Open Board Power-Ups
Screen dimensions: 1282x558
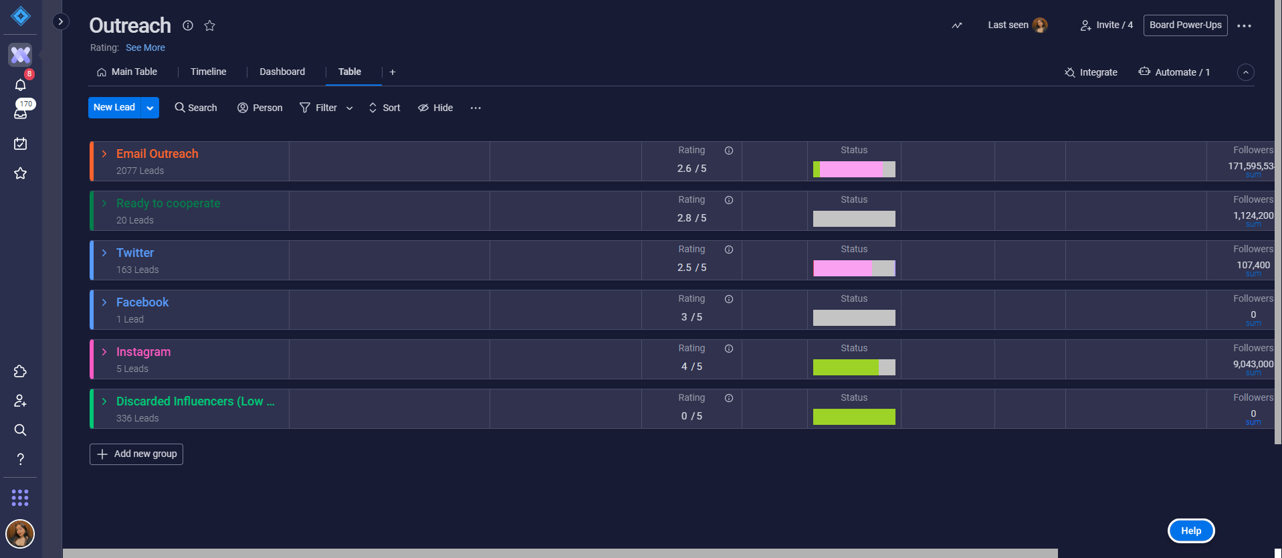coord(1185,25)
